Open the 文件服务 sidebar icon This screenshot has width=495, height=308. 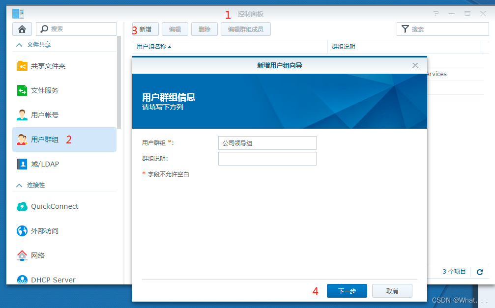(22, 90)
